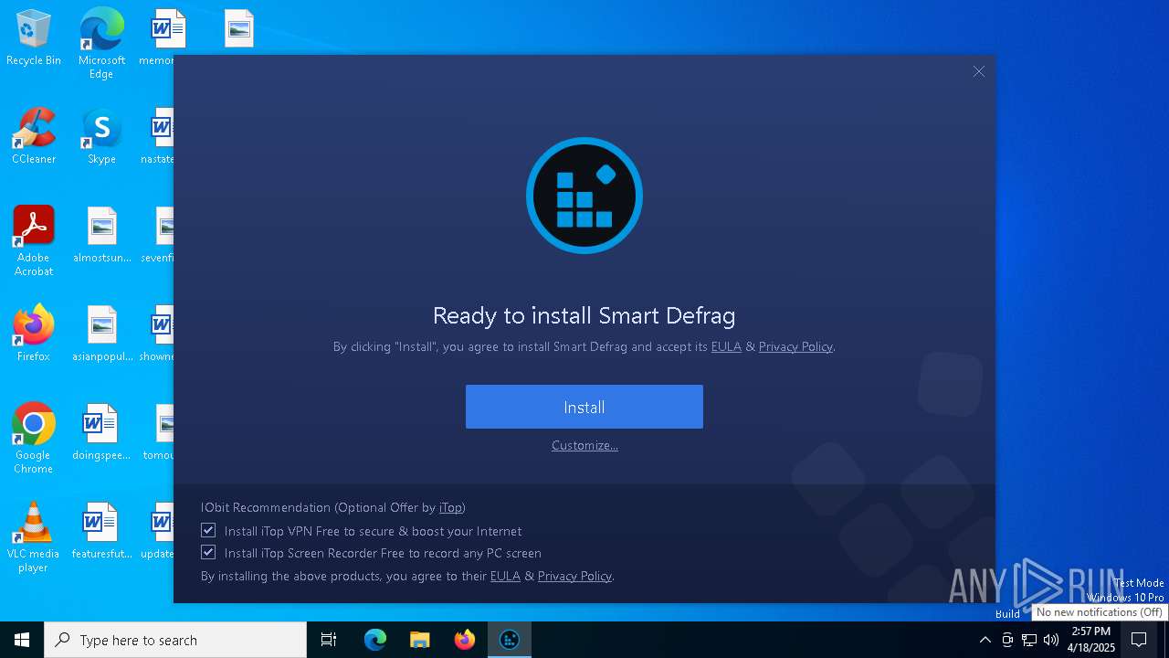This screenshot has height=658, width=1169.
Task: Open the taskbar clock and date
Action: [1091, 640]
